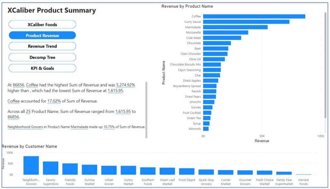Click the 'Revenue by Product Name' chart title
This screenshot has width=330, height=189.
187,6
